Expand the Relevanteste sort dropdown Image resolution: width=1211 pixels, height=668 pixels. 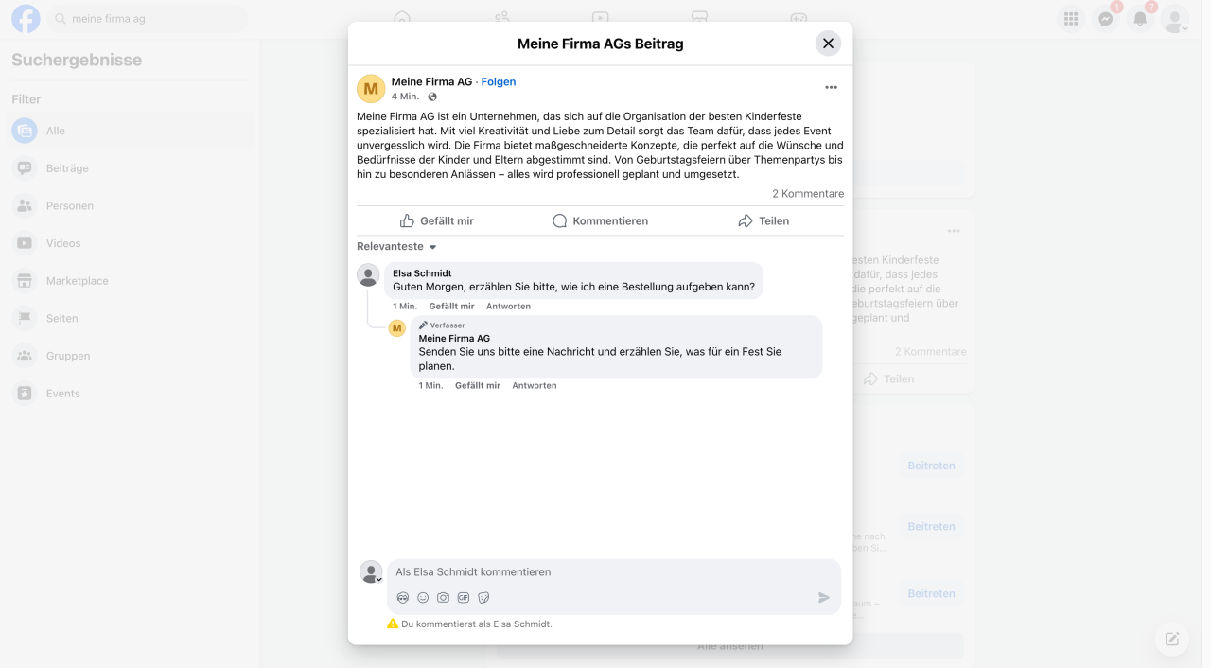tap(396, 247)
